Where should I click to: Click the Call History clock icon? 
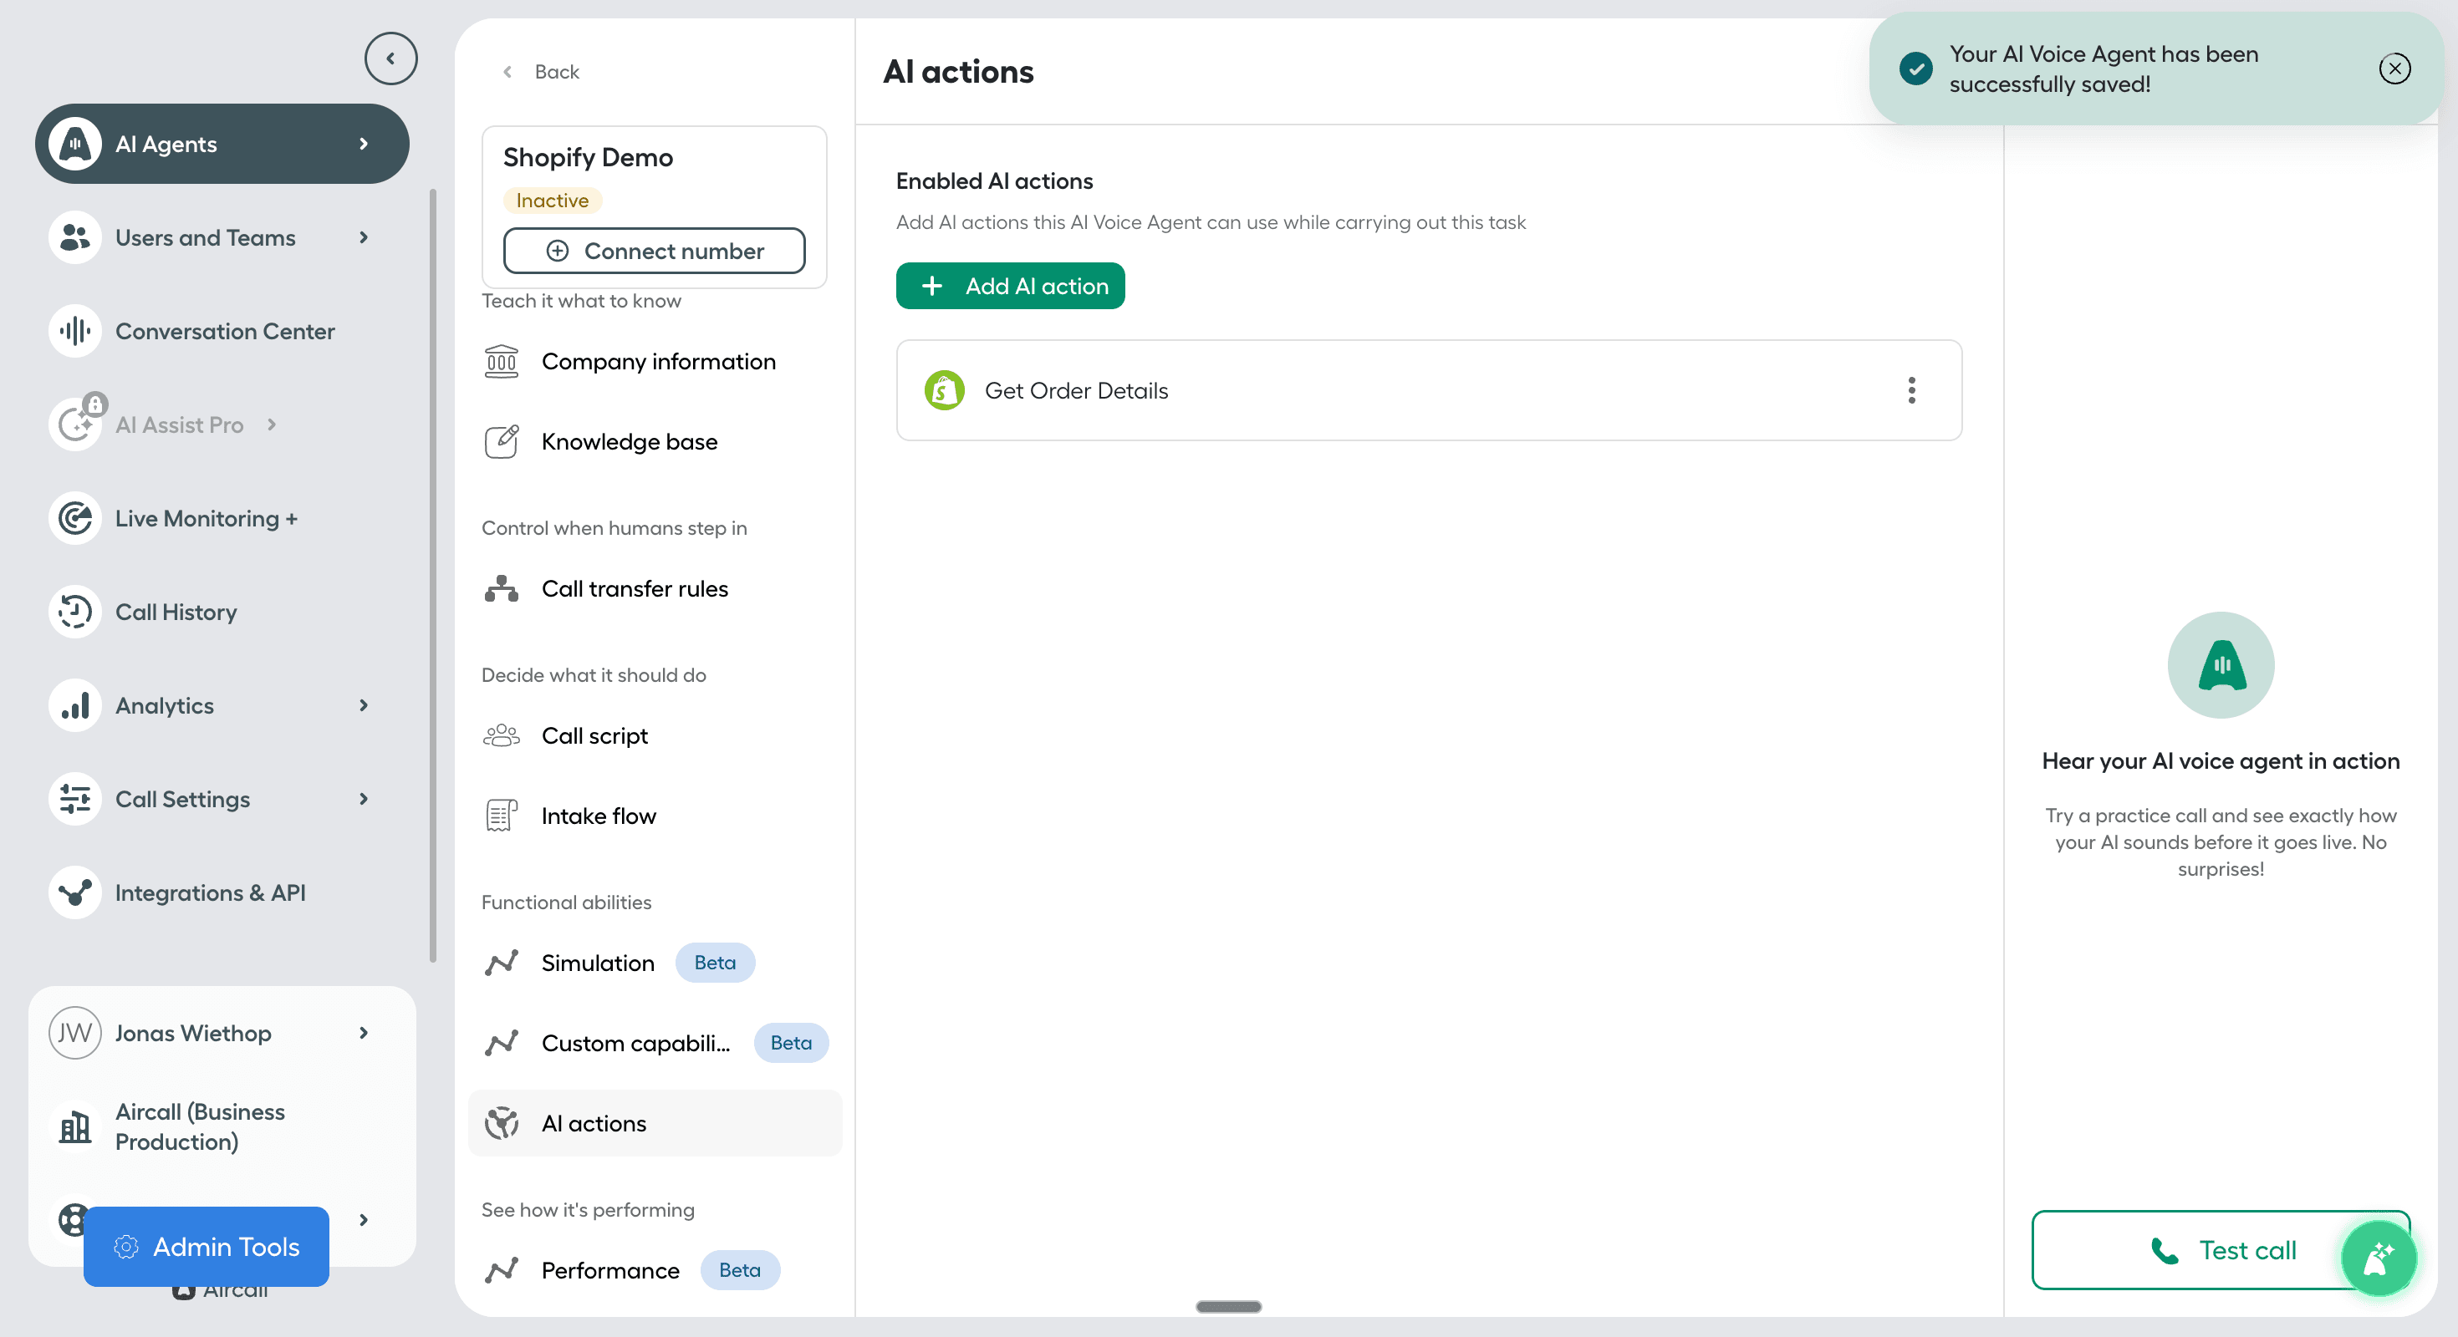click(x=74, y=612)
